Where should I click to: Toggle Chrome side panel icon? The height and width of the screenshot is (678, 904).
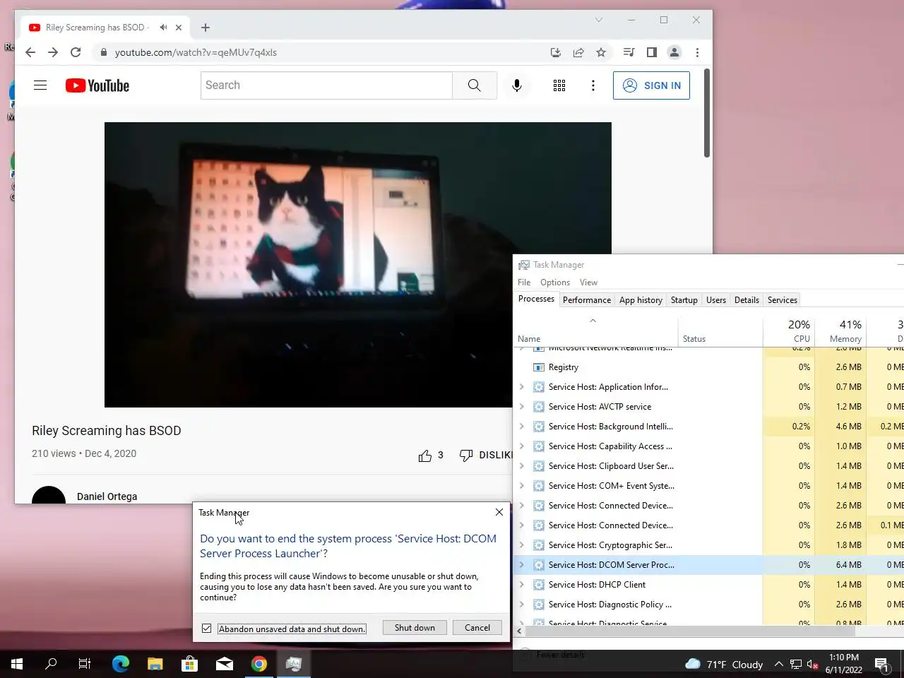[x=651, y=52]
